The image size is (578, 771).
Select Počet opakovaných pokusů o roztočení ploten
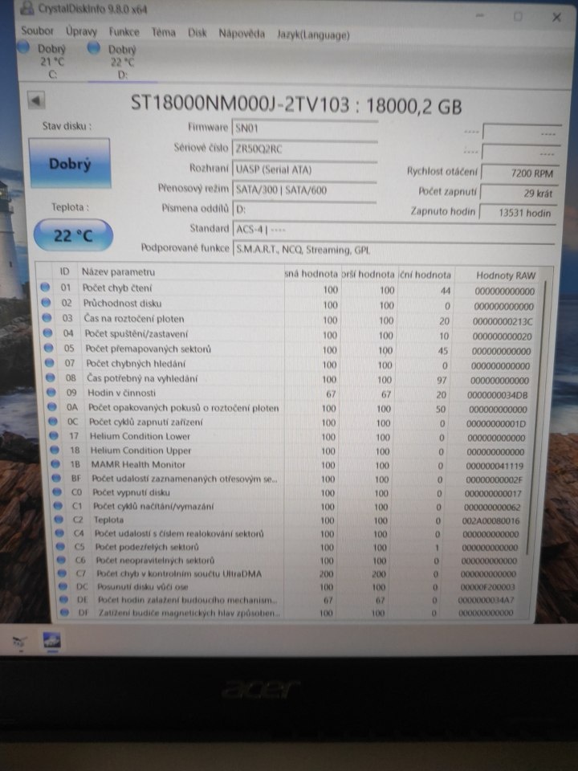(183, 408)
